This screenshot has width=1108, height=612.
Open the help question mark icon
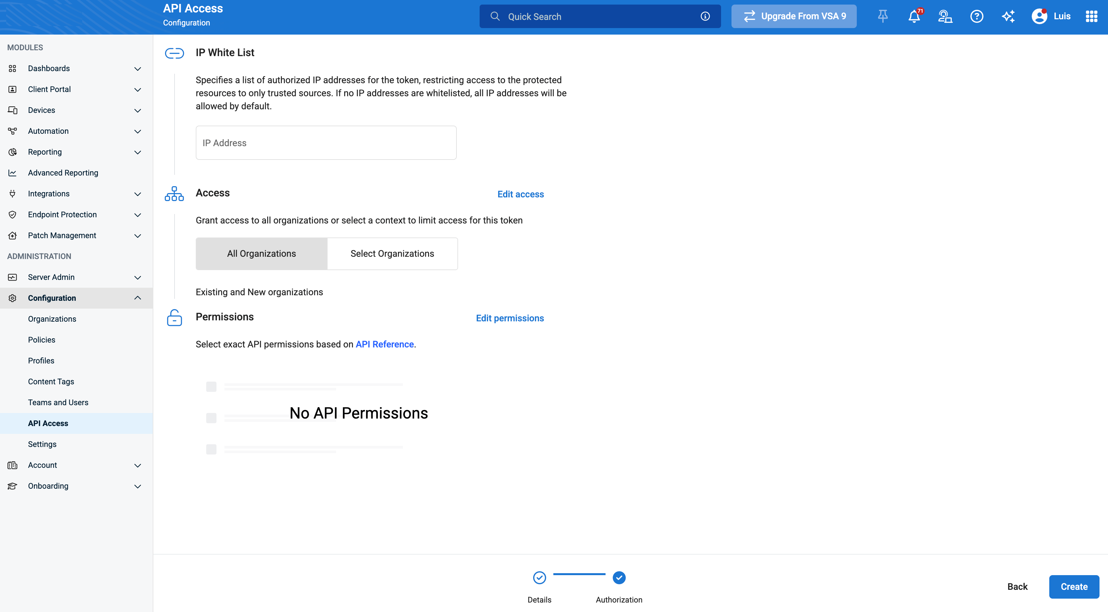(977, 16)
